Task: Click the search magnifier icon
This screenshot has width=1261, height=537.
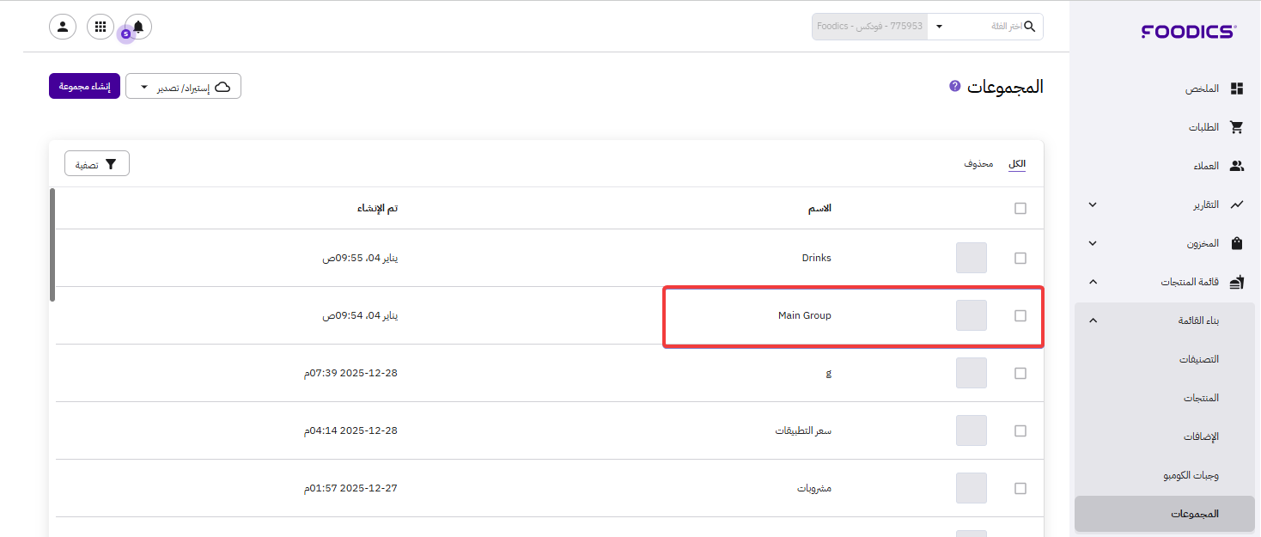Action: coord(1030,27)
